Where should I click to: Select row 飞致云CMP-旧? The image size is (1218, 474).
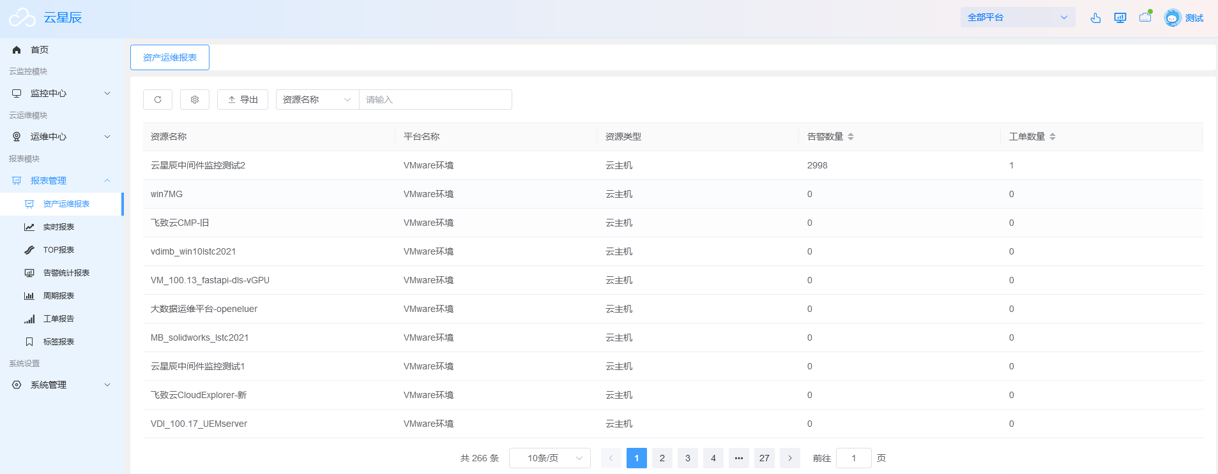[x=673, y=223]
